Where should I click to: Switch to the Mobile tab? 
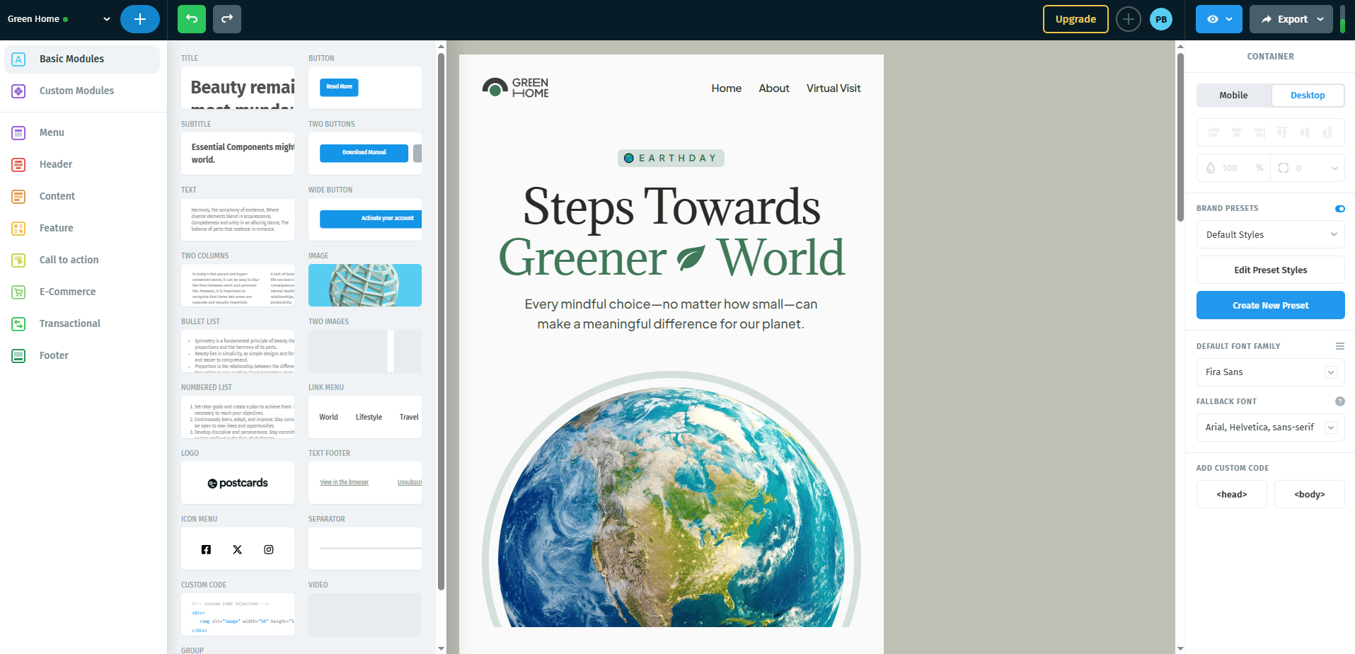1233,95
